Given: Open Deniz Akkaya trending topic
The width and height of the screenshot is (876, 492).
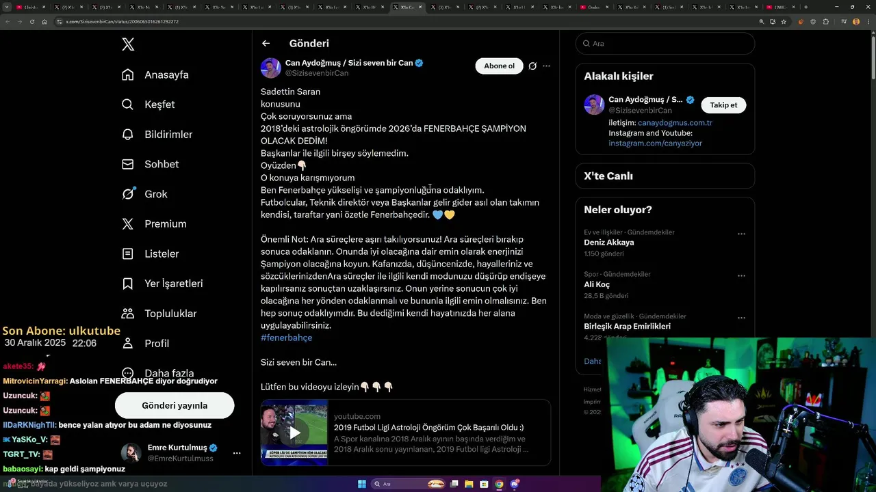Looking at the screenshot, I should click(x=608, y=242).
